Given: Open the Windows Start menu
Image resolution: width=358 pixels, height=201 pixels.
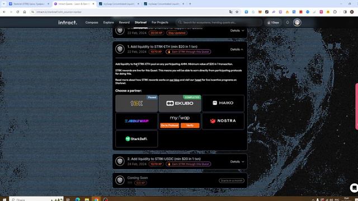Looking at the screenshot, I should (x=4, y=199).
